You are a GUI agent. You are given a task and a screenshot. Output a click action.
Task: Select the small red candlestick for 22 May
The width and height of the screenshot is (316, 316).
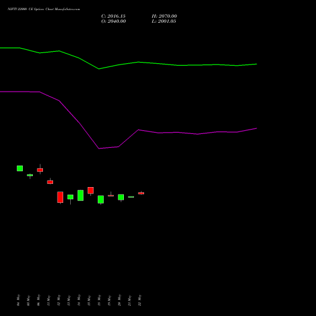141,193
